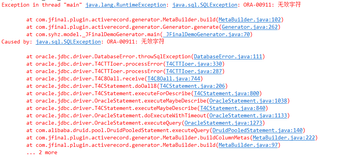Click the at oracle.jdbc.driver.OracleStatement.doExecuteWithTimeout text
The width and height of the screenshot is (363, 160).
point(116,116)
